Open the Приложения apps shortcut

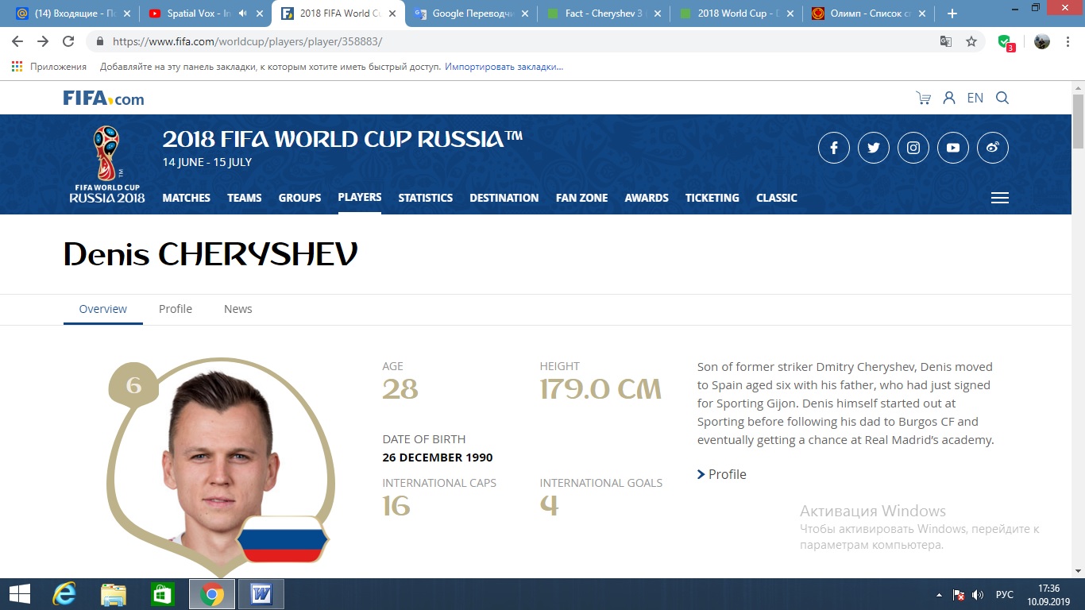click(49, 67)
